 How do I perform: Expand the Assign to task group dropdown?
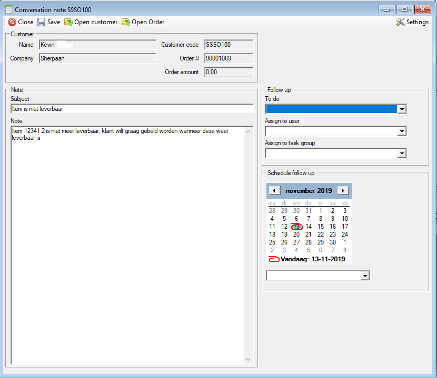402,154
